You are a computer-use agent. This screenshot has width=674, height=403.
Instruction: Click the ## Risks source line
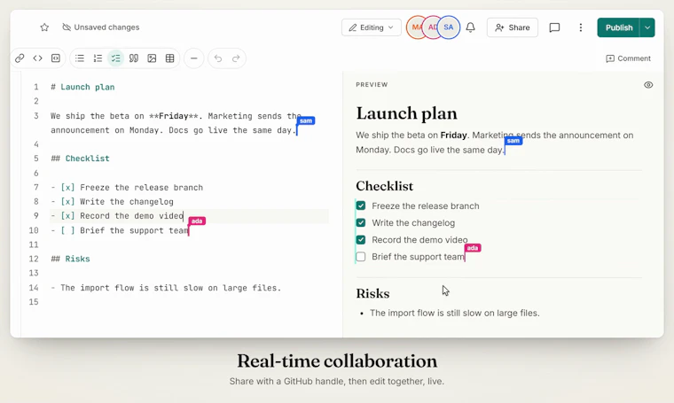[70, 259]
